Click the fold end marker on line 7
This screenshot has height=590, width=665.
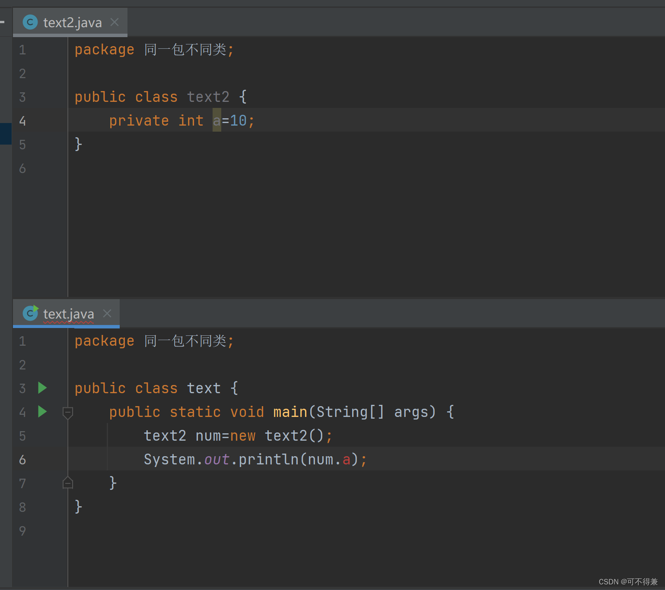click(x=68, y=482)
